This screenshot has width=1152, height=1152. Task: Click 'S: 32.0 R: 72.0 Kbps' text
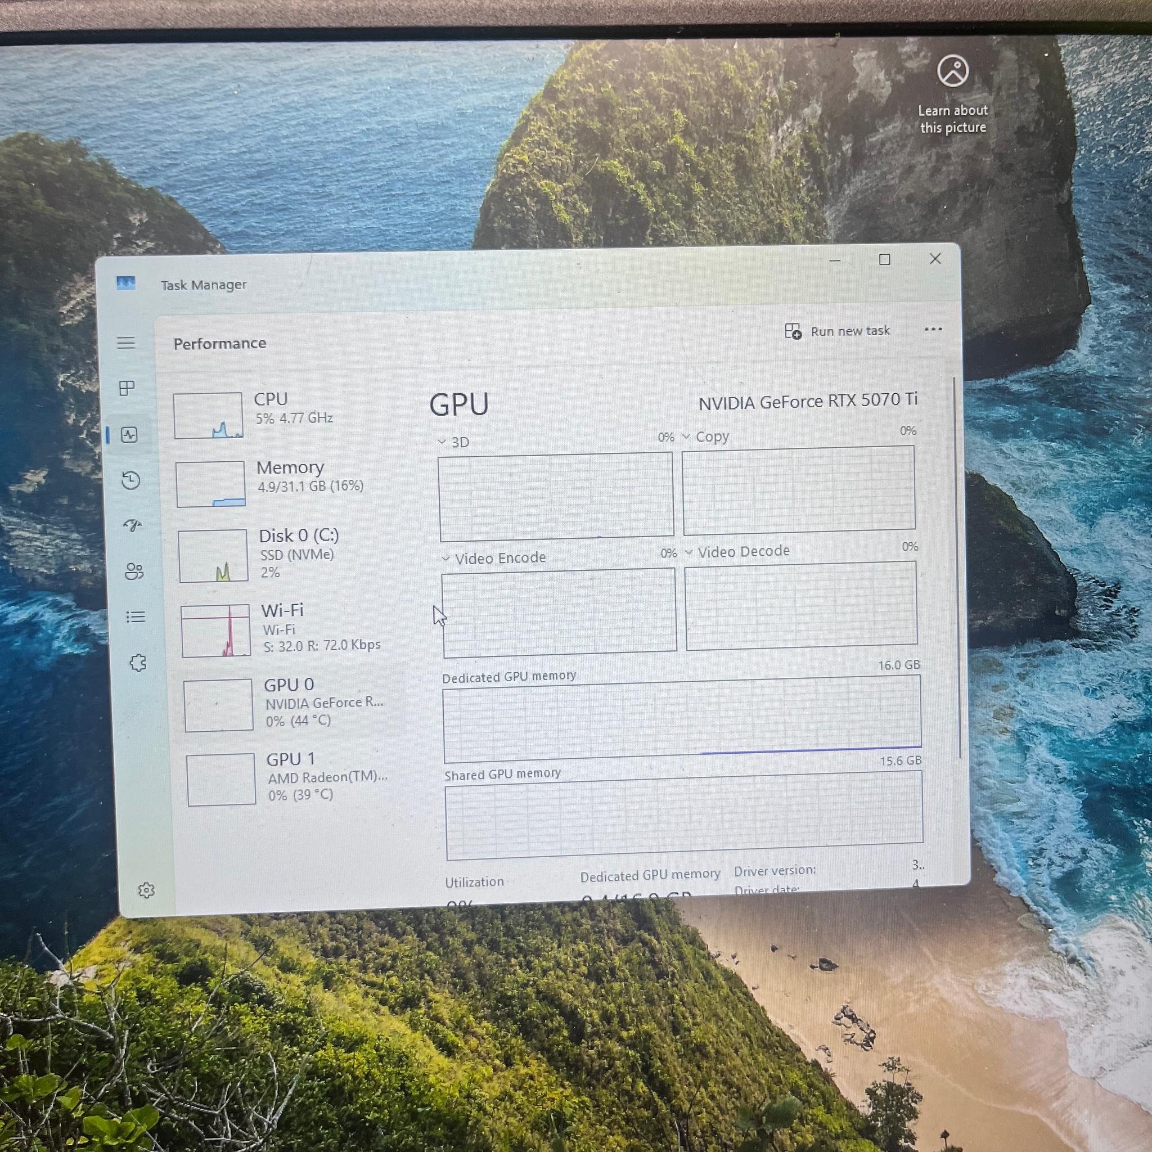click(322, 646)
